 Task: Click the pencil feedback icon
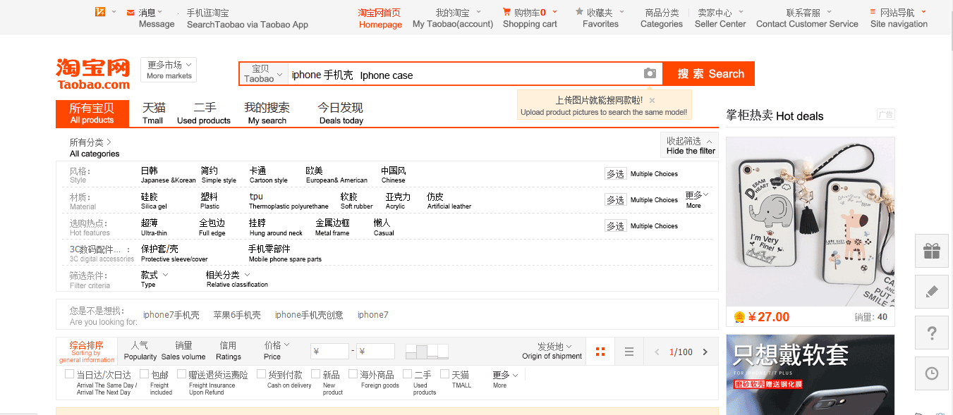pos(932,292)
